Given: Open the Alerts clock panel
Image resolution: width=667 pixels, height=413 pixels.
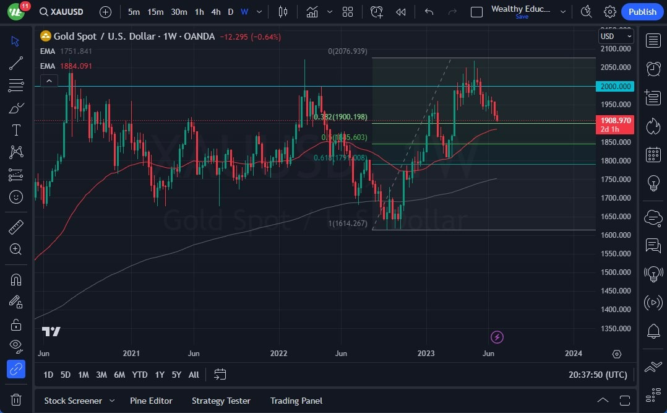Looking at the screenshot, I should (x=653, y=69).
